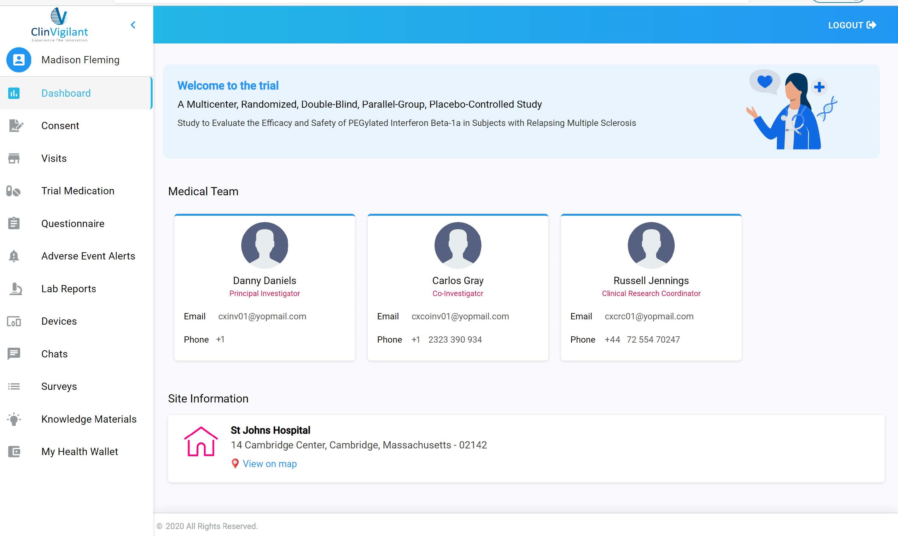Collapse the sidebar with the chevron
The height and width of the screenshot is (536, 898).
point(133,25)
